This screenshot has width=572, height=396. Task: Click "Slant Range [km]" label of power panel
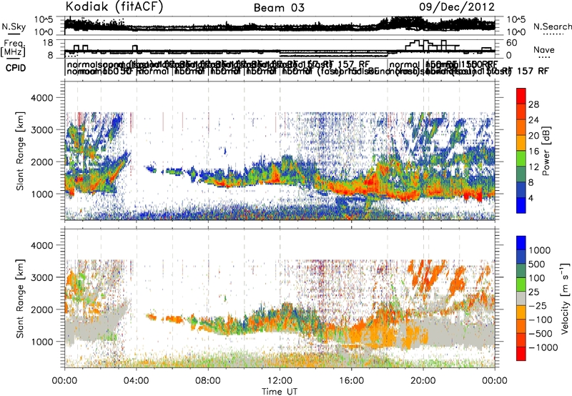(x=20, y=151)
